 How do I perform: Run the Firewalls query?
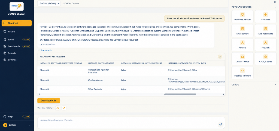265,44
